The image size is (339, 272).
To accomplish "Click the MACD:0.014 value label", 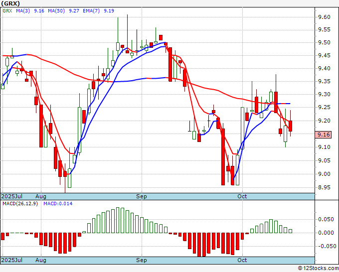I will 58,204.
